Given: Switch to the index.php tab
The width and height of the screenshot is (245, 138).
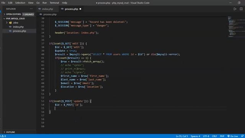Looking at the screenshot, I should 47,9.
